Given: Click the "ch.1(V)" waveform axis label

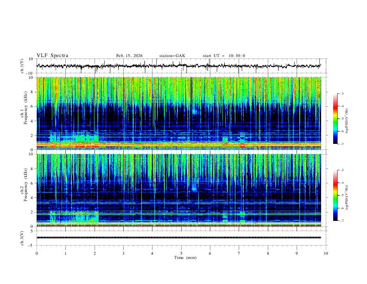Looking at the screenshot, I should pos(22,66).
